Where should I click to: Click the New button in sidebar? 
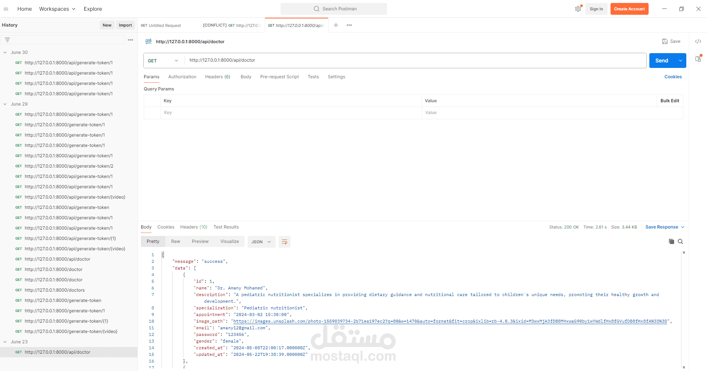[x=107, y=25]
